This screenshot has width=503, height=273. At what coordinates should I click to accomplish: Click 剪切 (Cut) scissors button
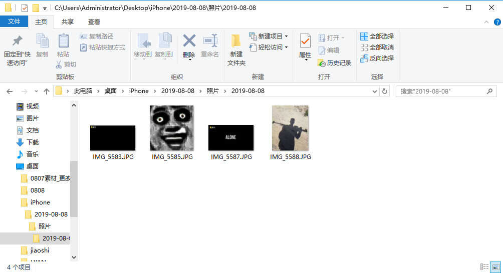[x=66, y=64]
